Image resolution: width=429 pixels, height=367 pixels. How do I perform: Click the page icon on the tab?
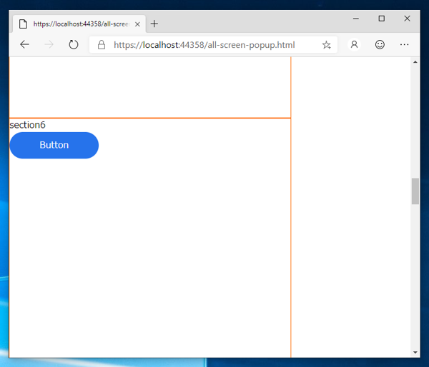[24, 24]
